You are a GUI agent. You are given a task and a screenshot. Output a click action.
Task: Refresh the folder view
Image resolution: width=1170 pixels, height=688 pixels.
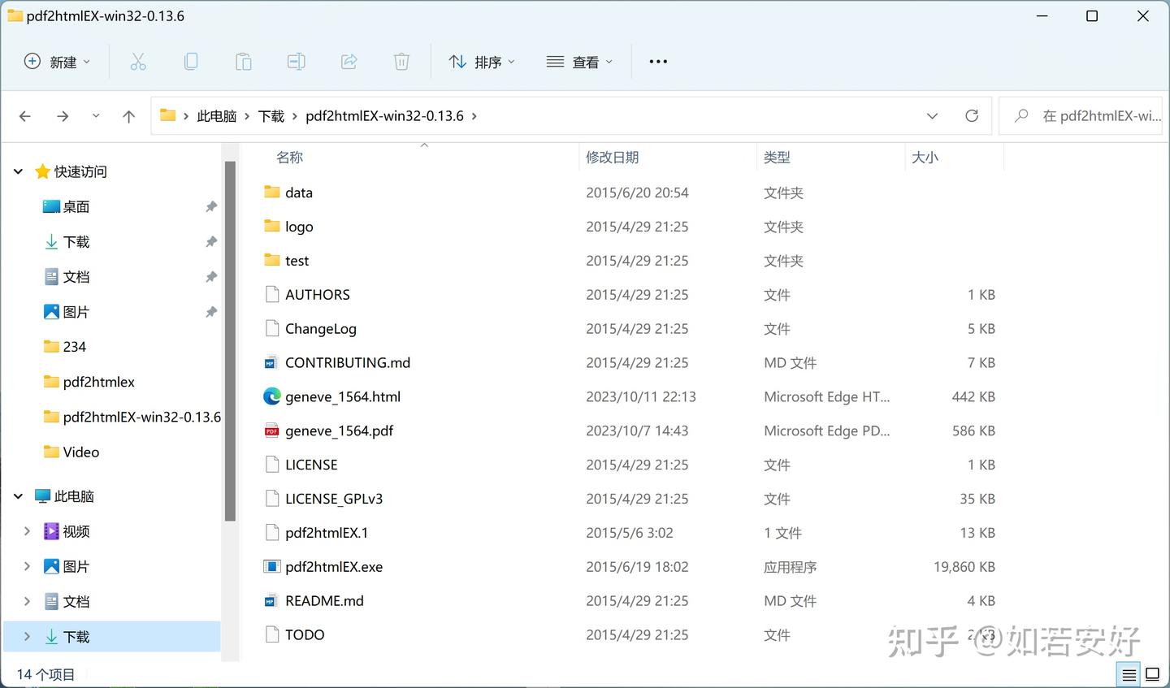(x=972, y=115)
